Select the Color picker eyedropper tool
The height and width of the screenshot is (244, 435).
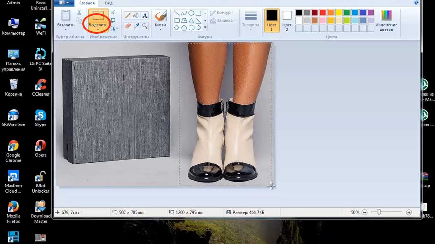(136, 25)
